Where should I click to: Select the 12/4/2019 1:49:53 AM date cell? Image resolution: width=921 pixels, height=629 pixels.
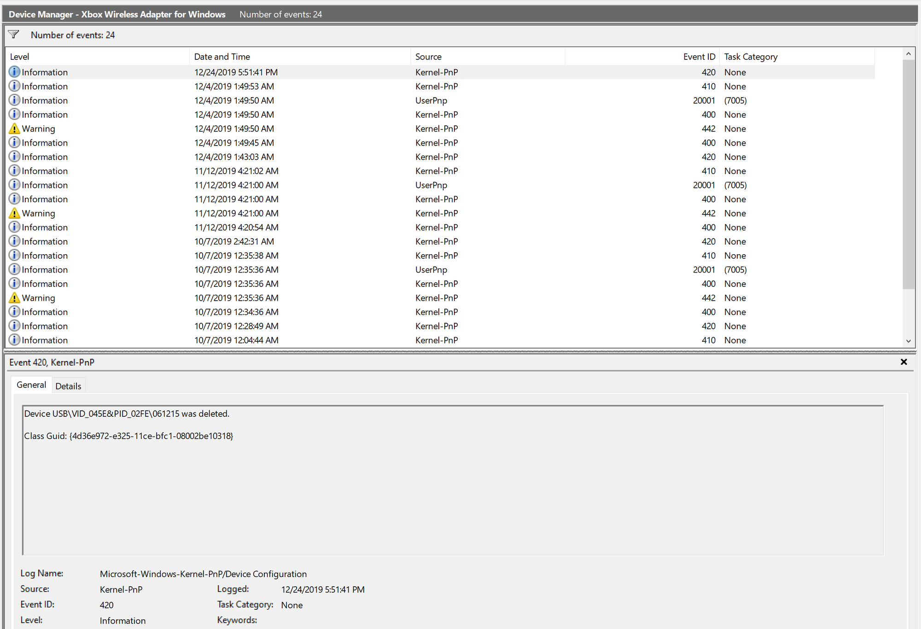234,86
